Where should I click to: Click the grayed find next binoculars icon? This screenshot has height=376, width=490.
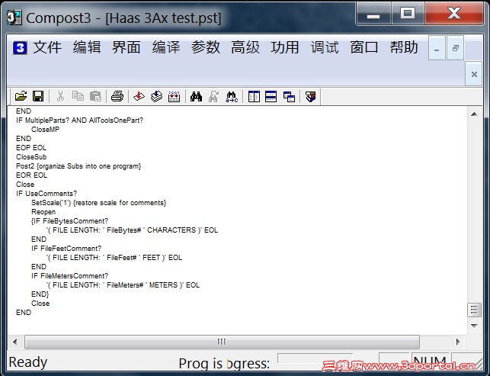click(213, 96)
